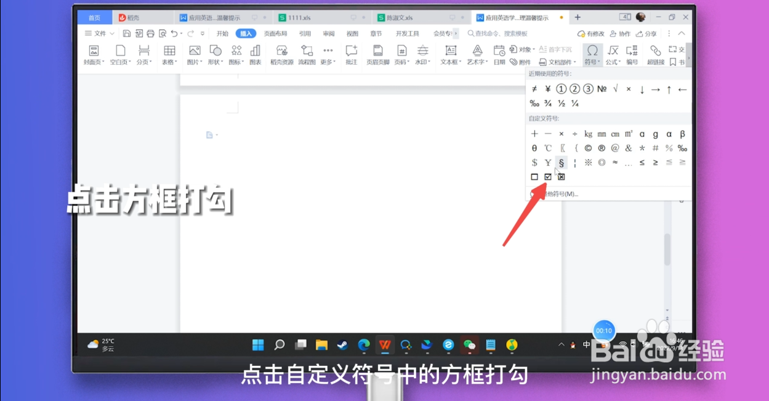The image size is (769, 401).
Task: Switch to the 页面布局 ribbon tab
Action: (275, 33)
